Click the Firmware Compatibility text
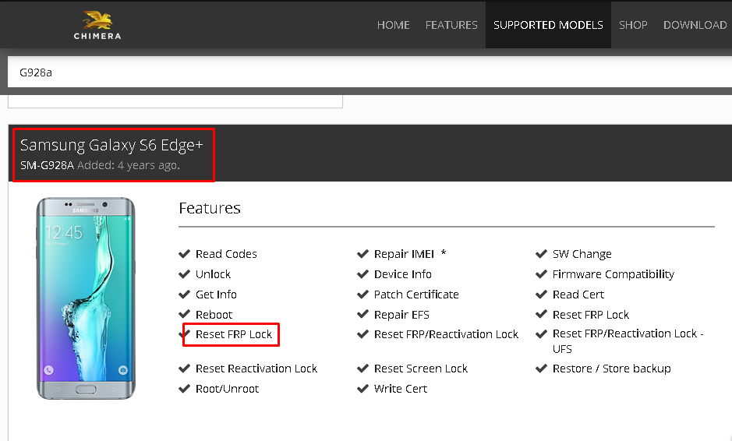This screenshot has width=732, height=441. 613,274
